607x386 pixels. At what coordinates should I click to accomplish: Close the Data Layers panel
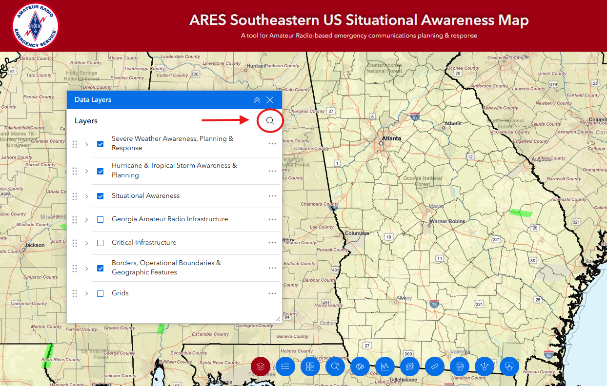270,100
